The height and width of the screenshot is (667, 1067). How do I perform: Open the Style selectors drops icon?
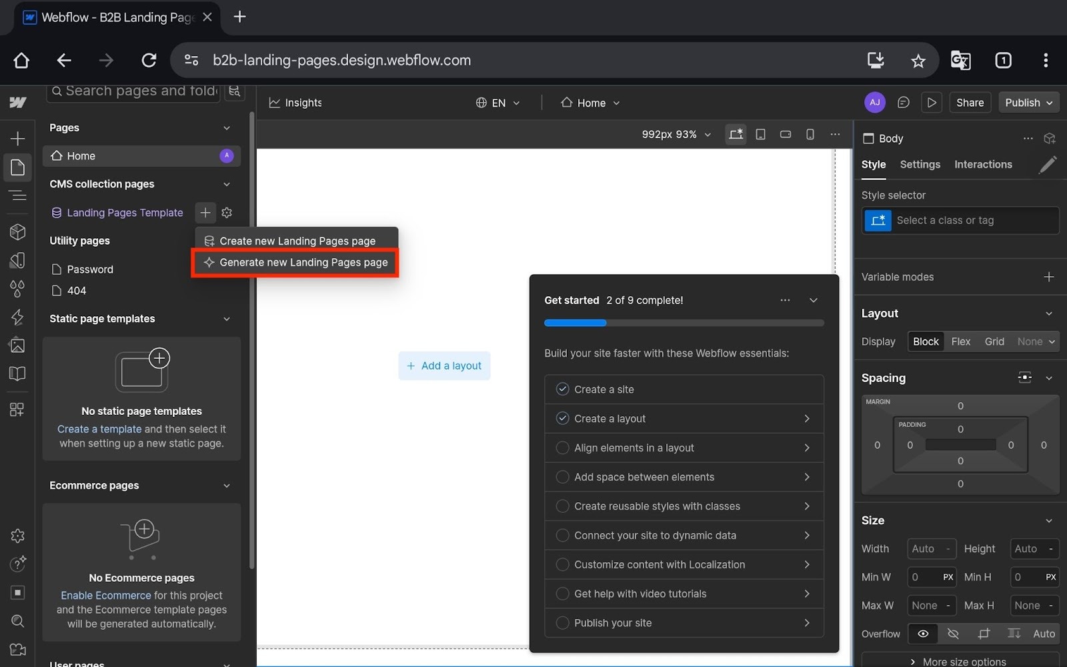click(18, 289)
